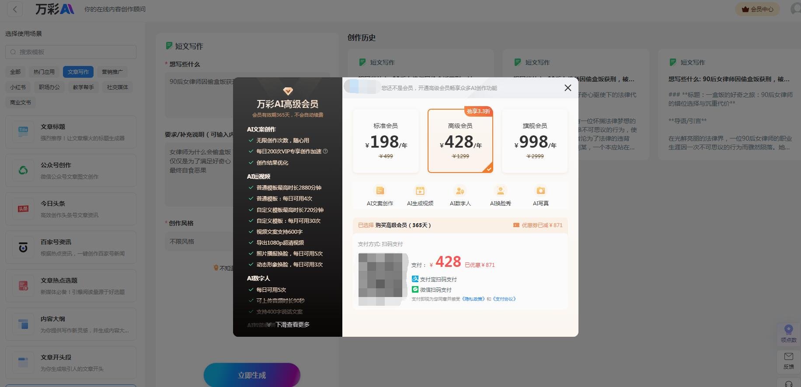Click the diamond icon above 万彩AI高级会员
The image size is (801, 387).
(288, 91)
